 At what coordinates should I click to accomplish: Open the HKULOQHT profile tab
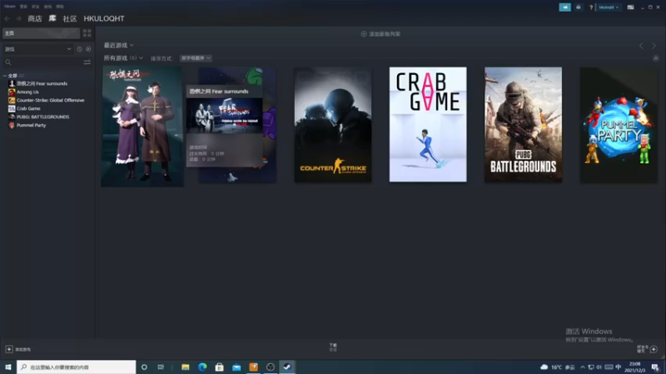point(104,18)
